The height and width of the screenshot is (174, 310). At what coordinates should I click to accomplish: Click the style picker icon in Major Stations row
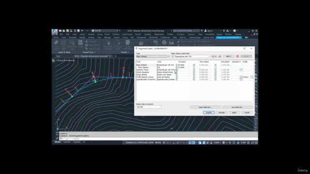[176, 65]
